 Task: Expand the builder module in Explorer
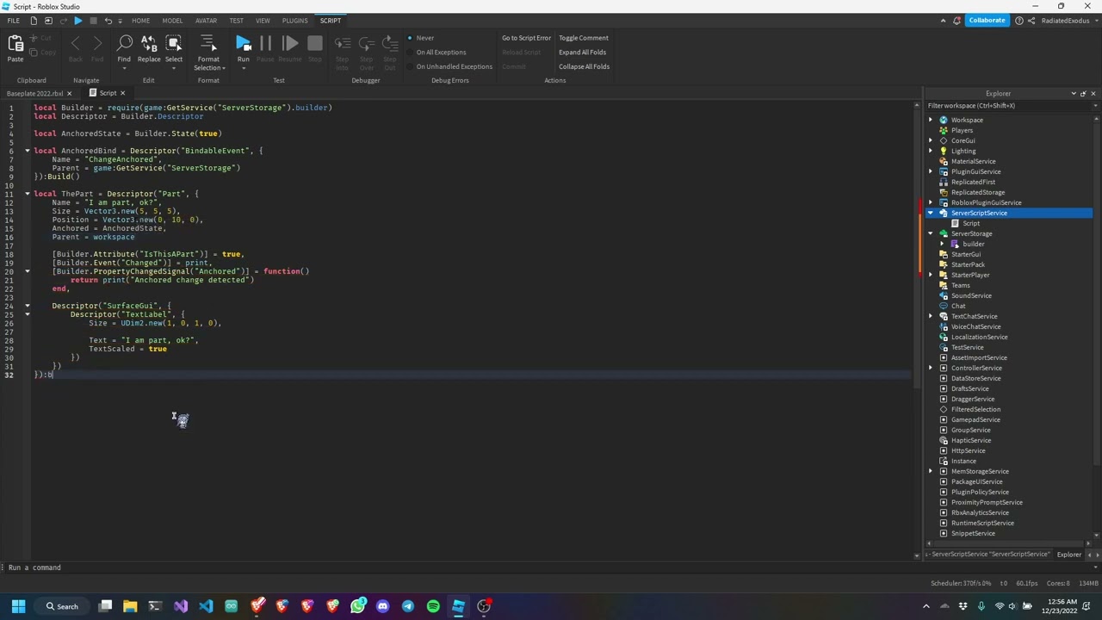pyautogui.click(x=942, y=244)
